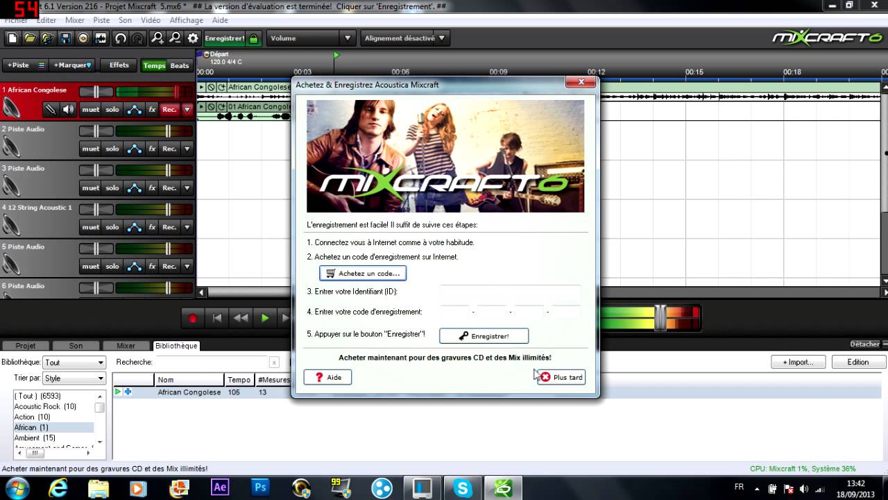
Task: Switch to the Mixer tab in bottom panel
Action: (126, 345)
